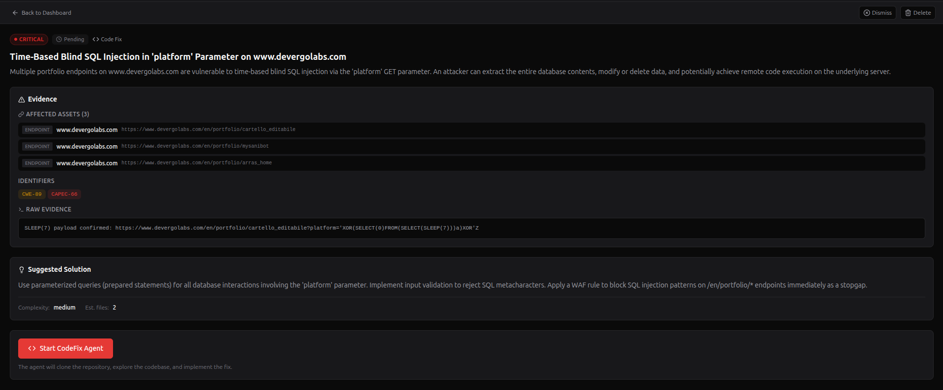Click the Est. files value 2
The width and height of the screenshot is (943, 390).
[x=114, y=308]
